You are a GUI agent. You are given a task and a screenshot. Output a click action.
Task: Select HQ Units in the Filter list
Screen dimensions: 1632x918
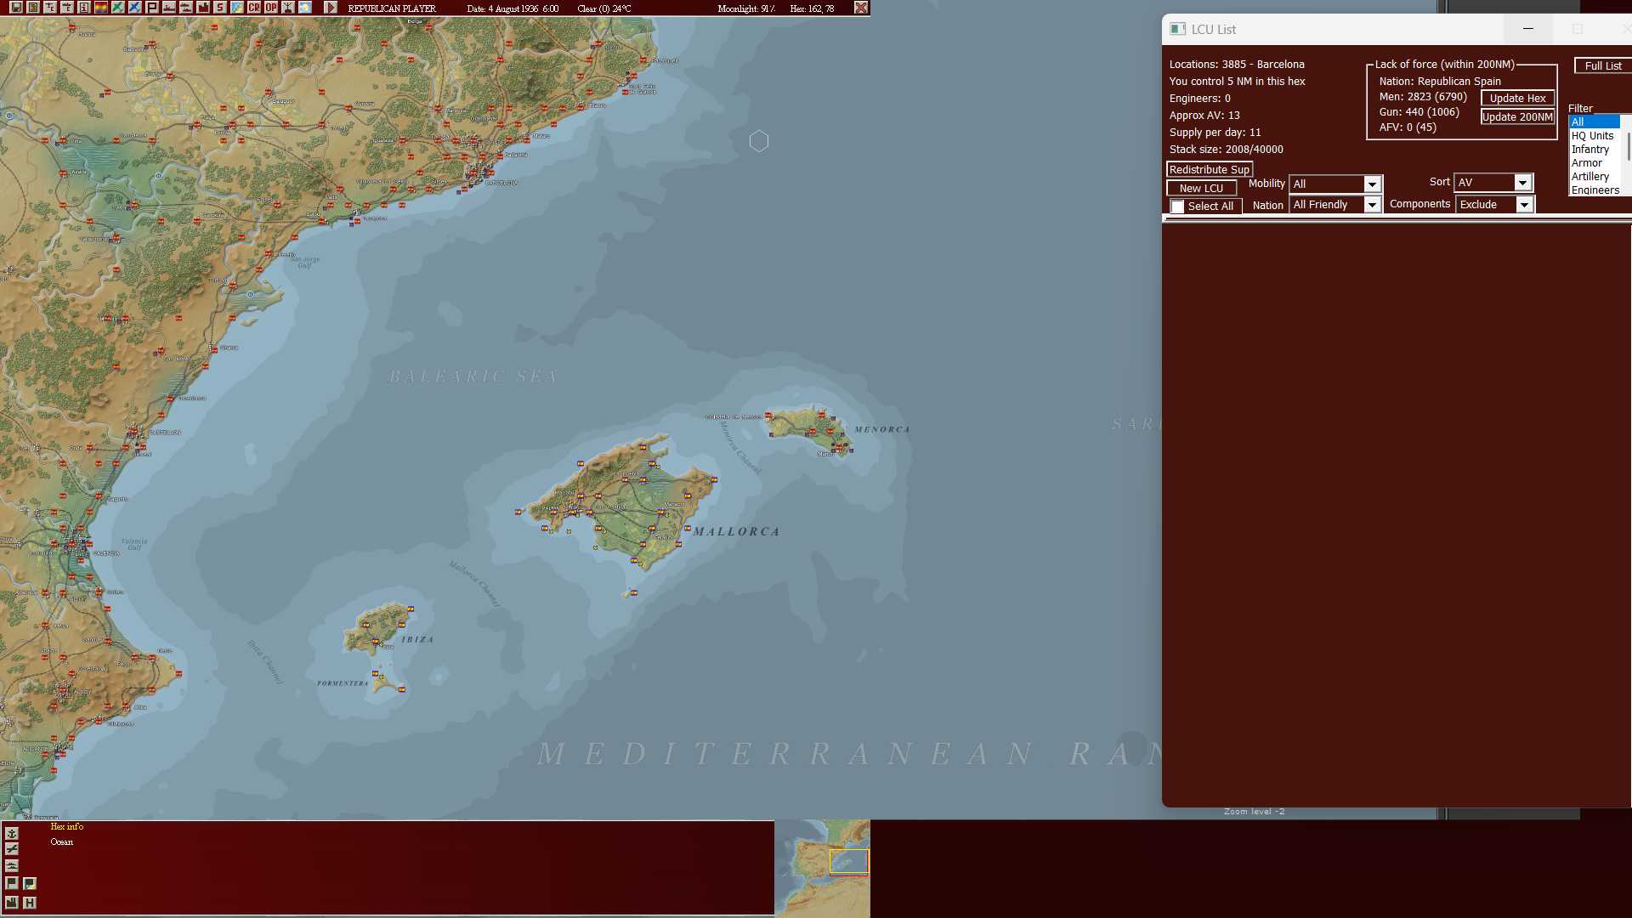click(x=1593, y=135)
